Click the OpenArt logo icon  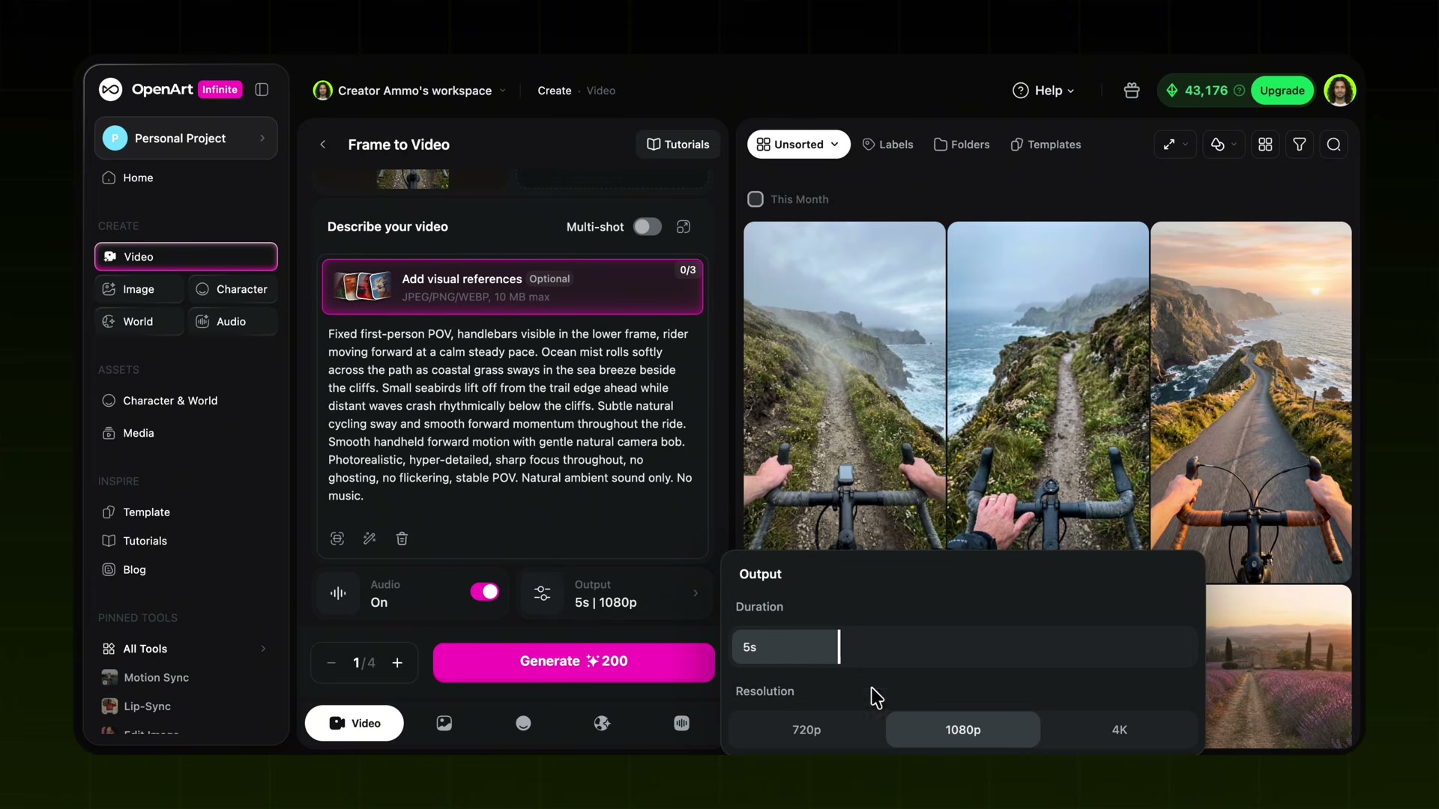(110, 90)
